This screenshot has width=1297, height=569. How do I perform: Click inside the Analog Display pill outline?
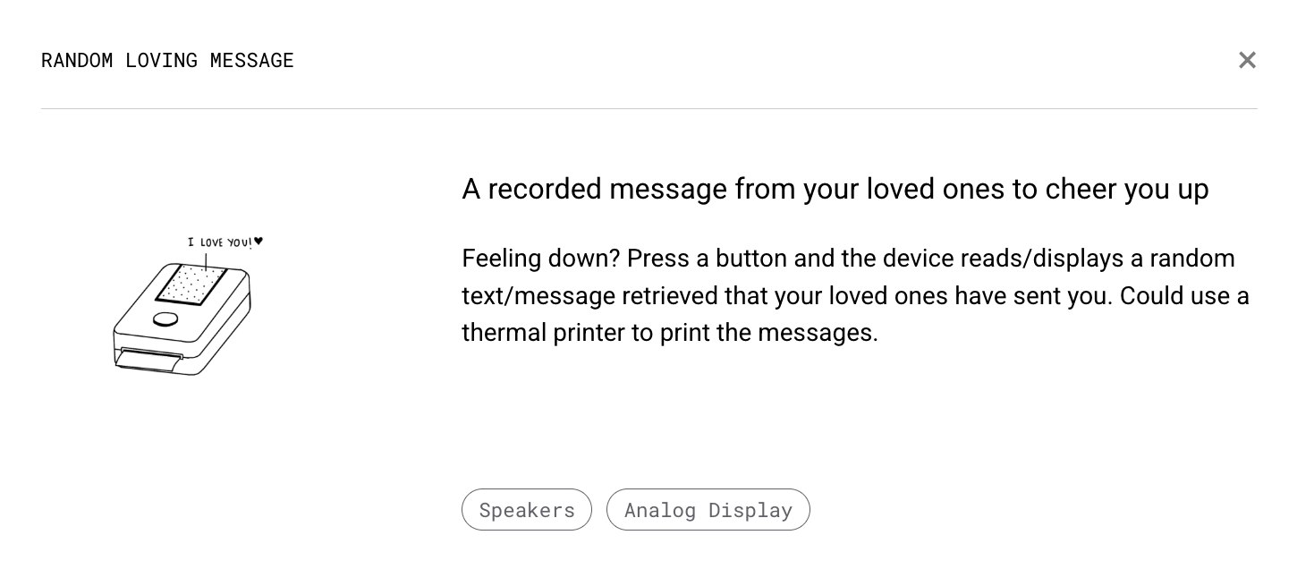pos(708,510)
